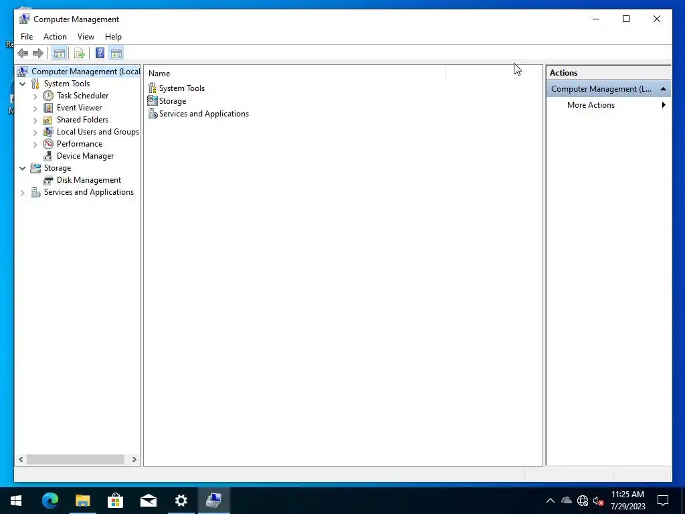The image size is (685, 514).
Task: Select Storage text in the Name list
Action: tap(173, 101)
